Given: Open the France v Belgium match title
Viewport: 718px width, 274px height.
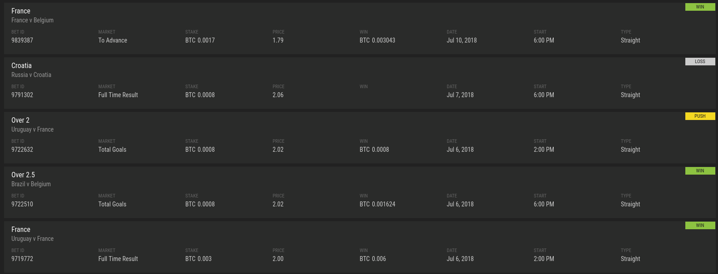Looking at the screenshot, I should tap(32, 20).
